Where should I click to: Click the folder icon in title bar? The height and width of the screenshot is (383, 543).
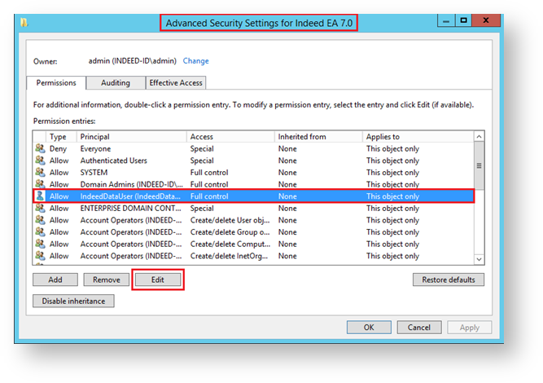pyautogui.click(x=24, y=23)
